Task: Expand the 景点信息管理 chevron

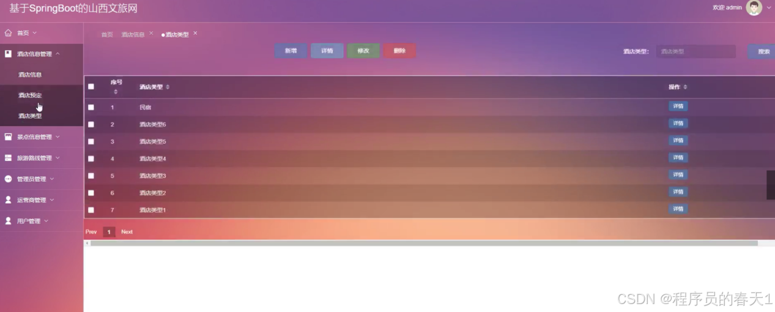Action: tap(57, 137)
